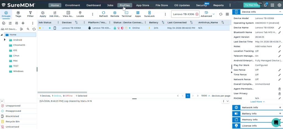The width and height of the screenshot is (283, 129).
Task: Add a new group with plus
Action: (23, 23)
